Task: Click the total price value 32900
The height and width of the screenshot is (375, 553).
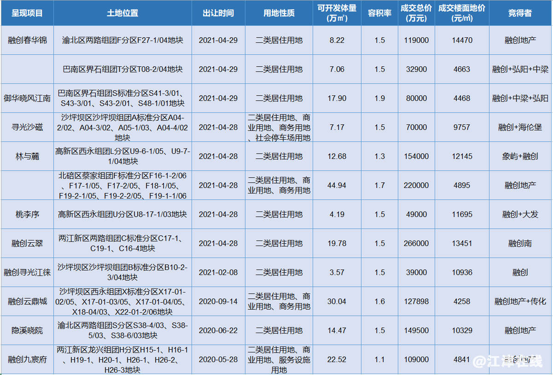Action: 416,69
